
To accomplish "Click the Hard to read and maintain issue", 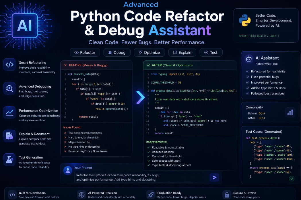I will click(84, 137).
